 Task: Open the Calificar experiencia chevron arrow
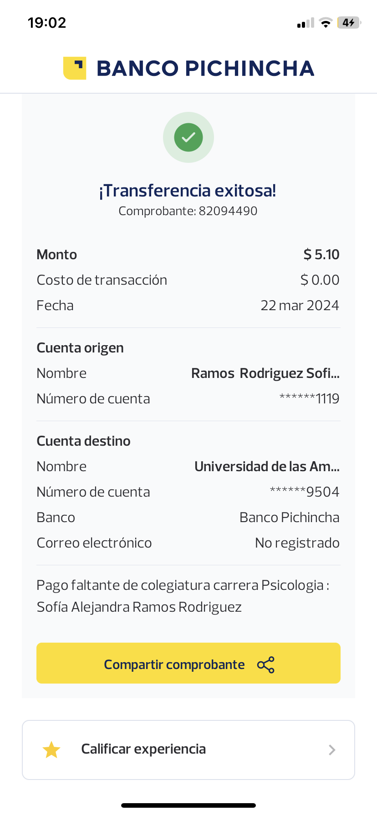pyautogui.click(x=332, y=750)
